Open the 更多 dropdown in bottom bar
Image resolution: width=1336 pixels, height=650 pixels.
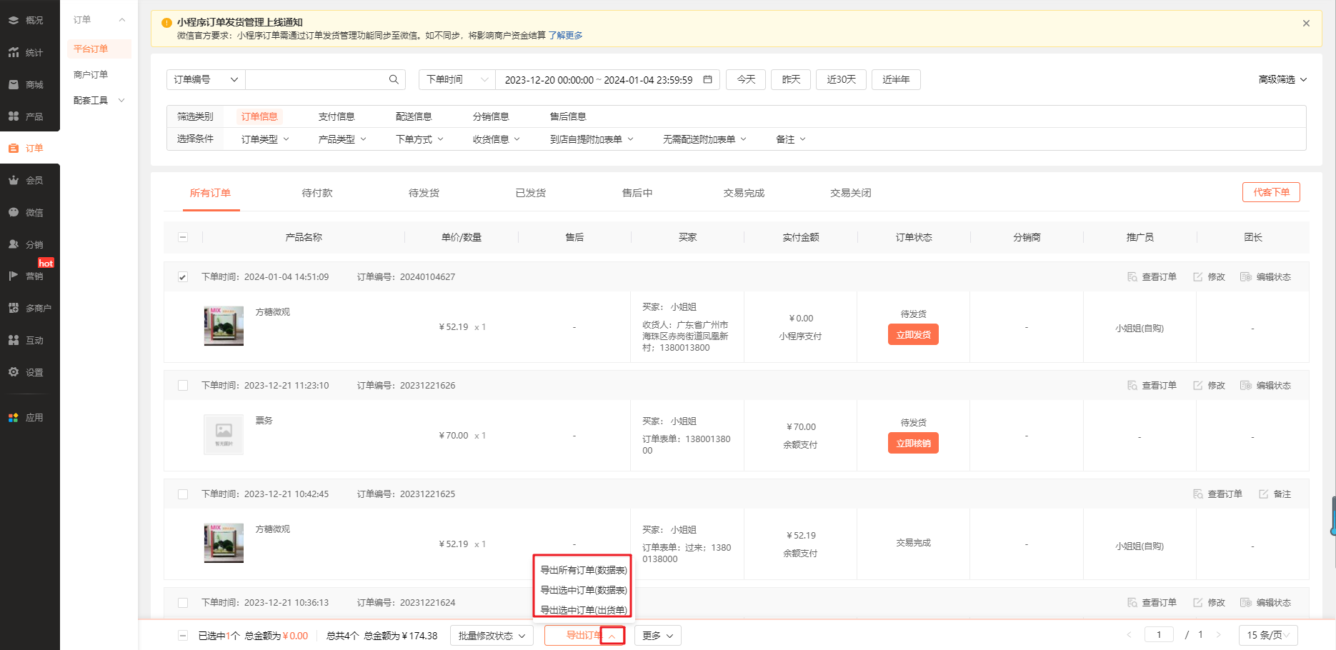(657, 636)
